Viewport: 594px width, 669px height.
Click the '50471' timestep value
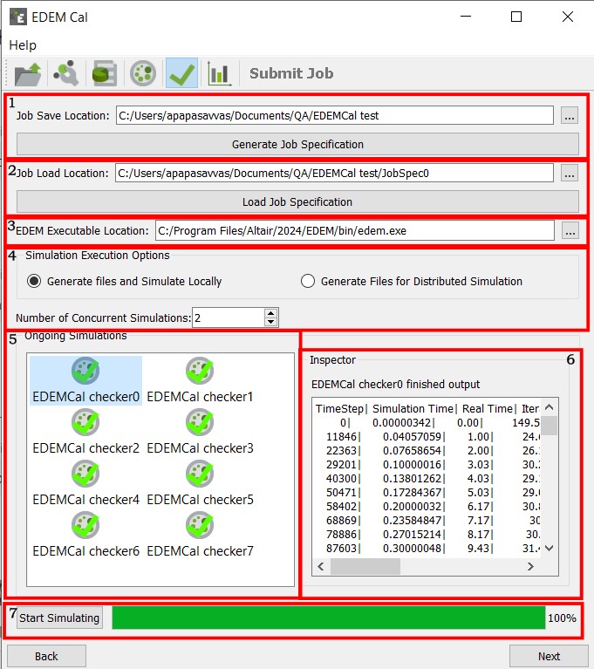[341, 492]
